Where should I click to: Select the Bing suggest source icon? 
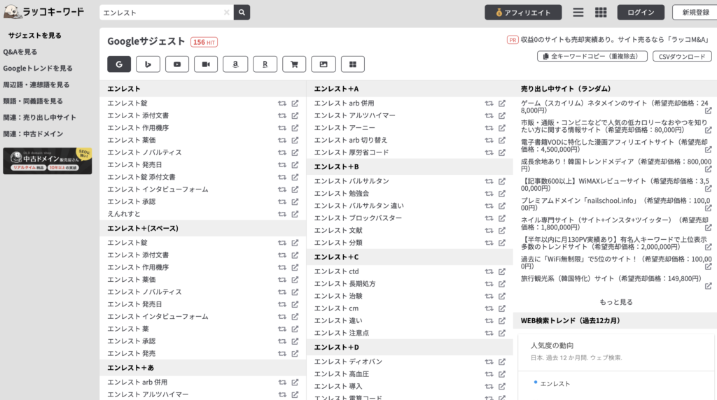coord(148,64)
